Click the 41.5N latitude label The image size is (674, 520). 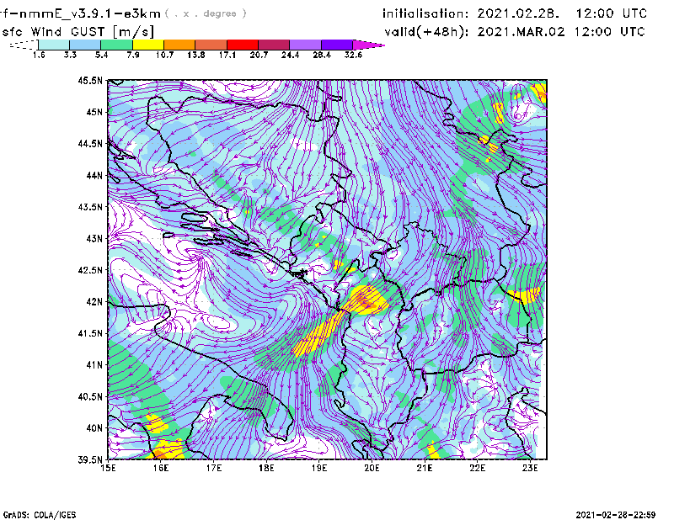click(x=90, y=333)
